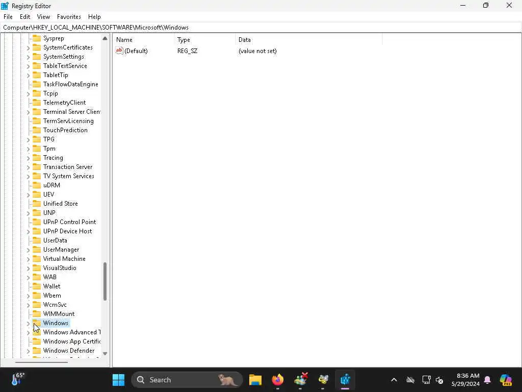Select the TelemetryClient folder icon
522x392 pixels.
37,102
